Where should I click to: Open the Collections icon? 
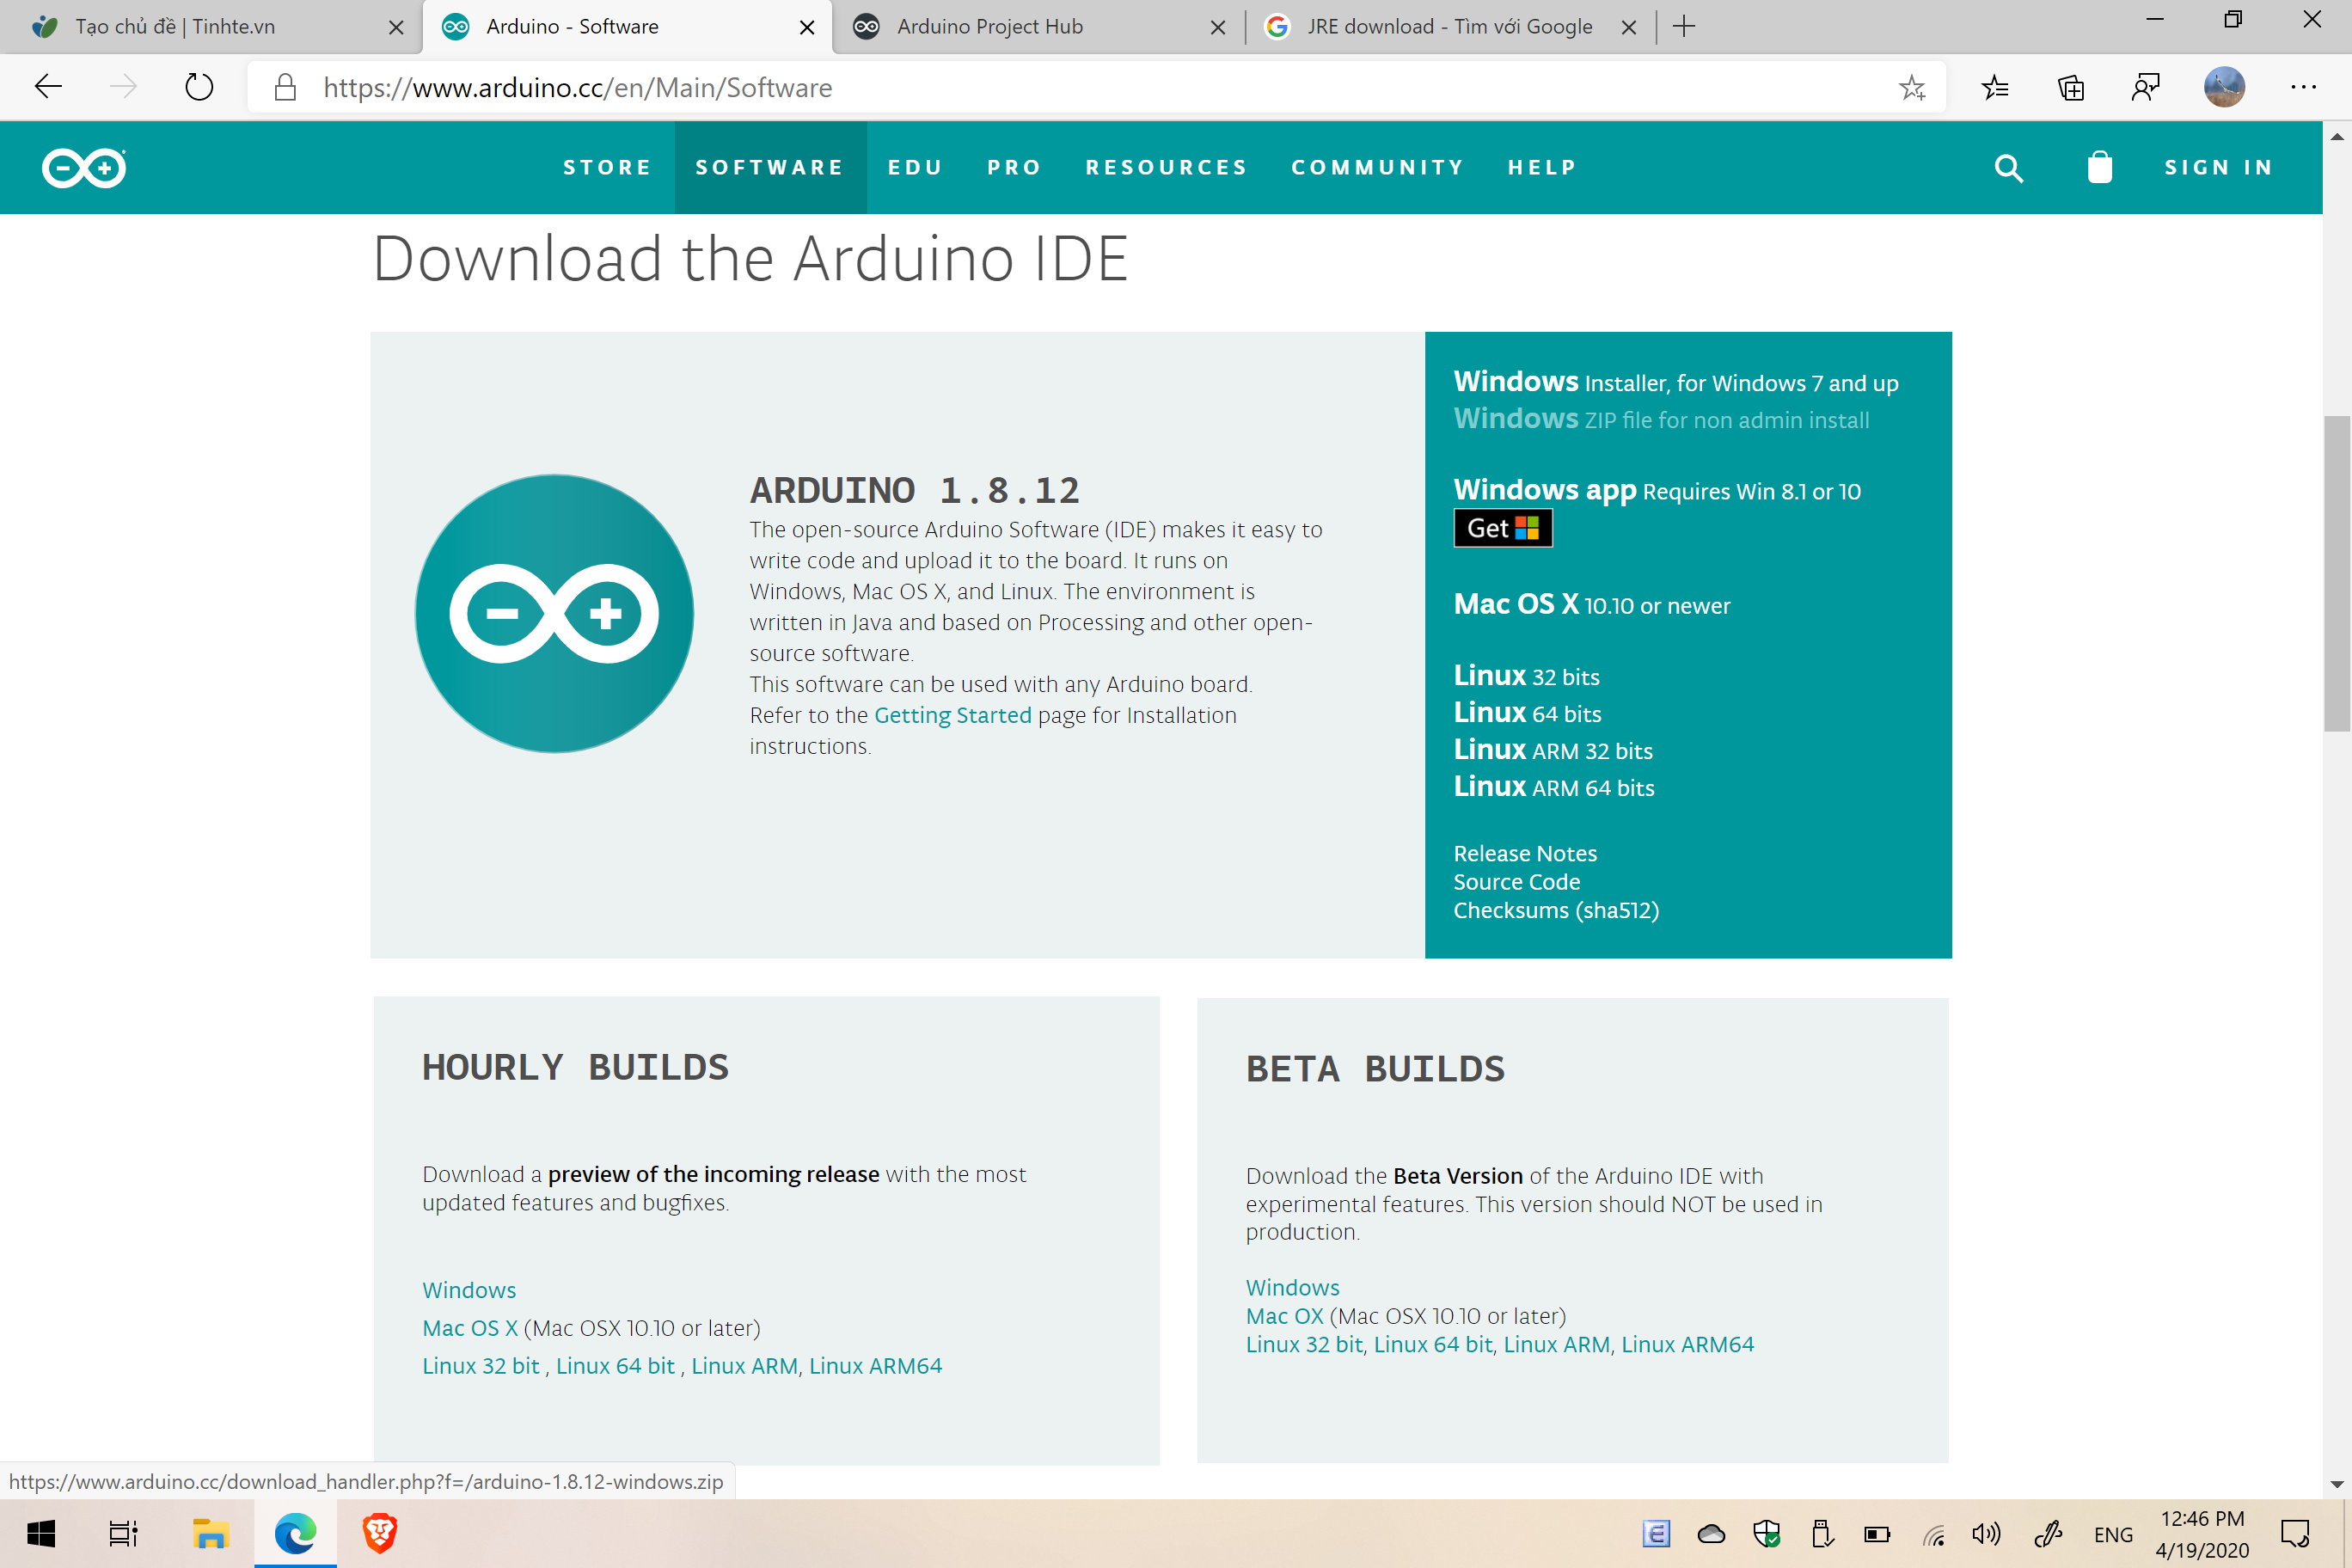(2071, 88)
